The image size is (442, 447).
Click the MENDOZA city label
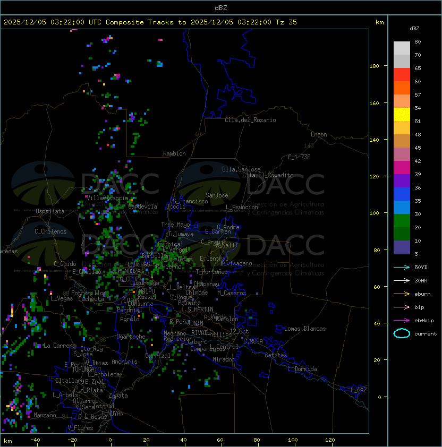[x=129, y=271]
